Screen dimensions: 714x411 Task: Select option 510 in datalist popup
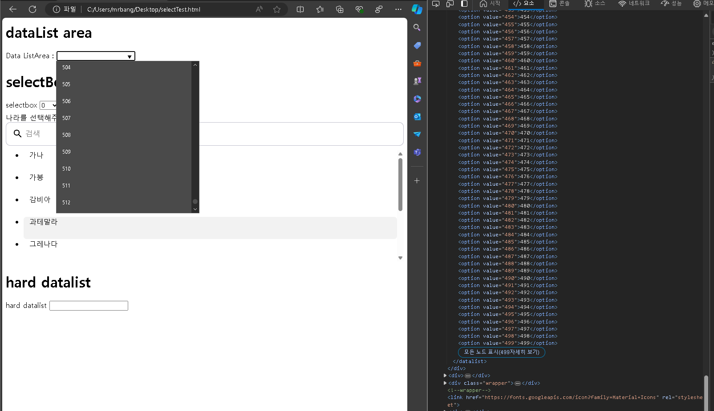pyautogui.click(x=124, y=169)
